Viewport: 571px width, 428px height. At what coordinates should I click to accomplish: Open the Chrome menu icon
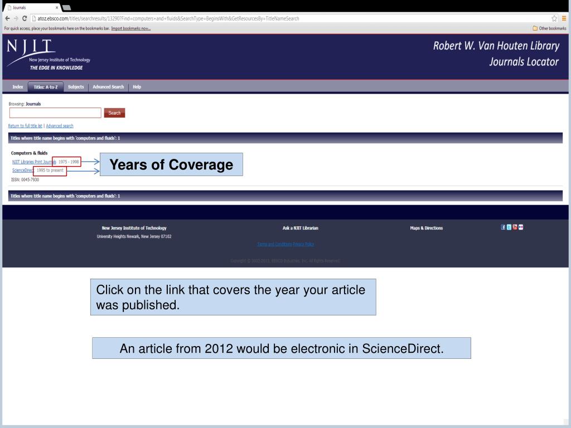(x=564, y=18)
